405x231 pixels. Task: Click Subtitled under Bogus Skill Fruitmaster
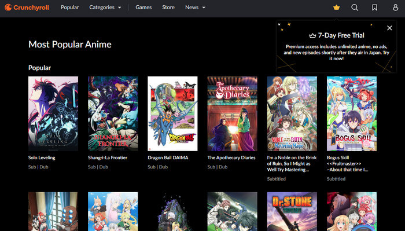click(x=336, y=179)
